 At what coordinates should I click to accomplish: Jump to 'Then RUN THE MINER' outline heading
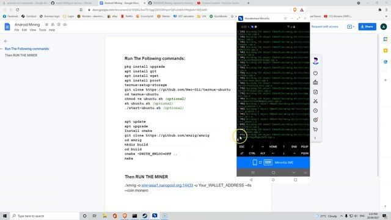click(21, 56)
